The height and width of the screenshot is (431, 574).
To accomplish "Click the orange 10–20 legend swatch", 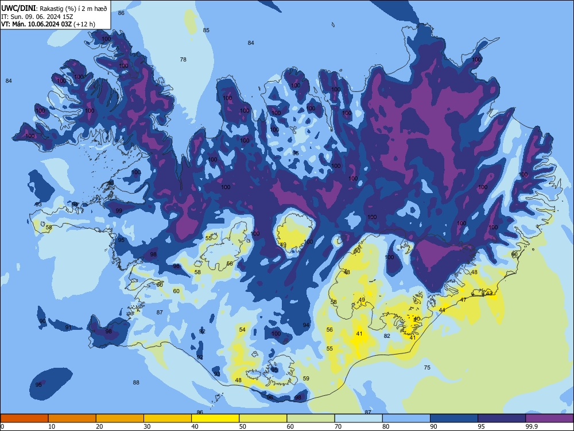I will [72, 418].
